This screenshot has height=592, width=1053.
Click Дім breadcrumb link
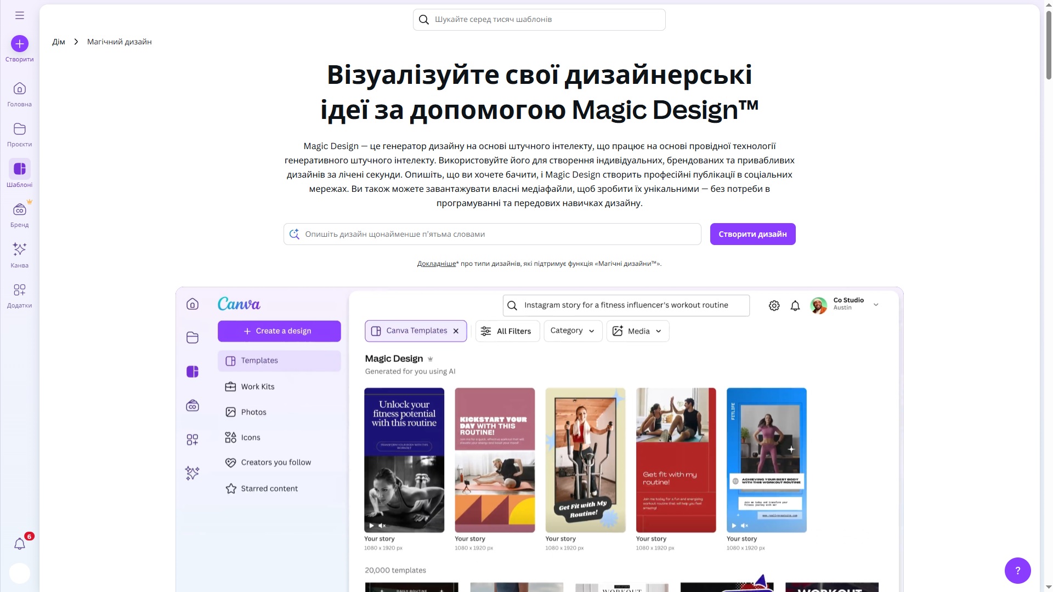(x=59, y=42)
